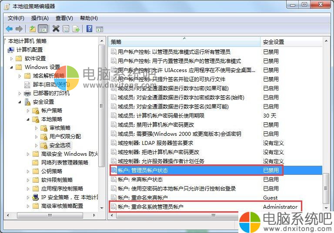The width and height of the screenshot is (334, 233).
Task: Click the Up one level folder icon
Action: pos(32,29)
